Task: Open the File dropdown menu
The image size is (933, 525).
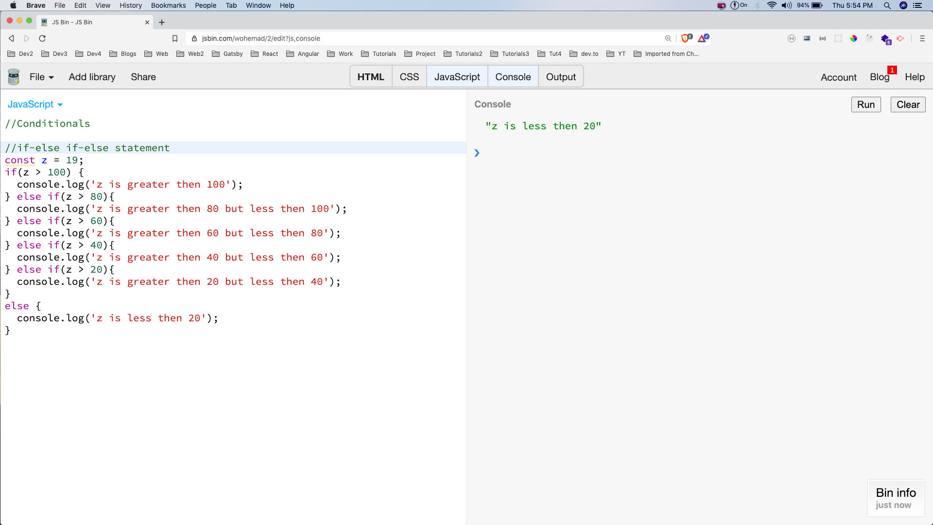Action: pos(41,77)
